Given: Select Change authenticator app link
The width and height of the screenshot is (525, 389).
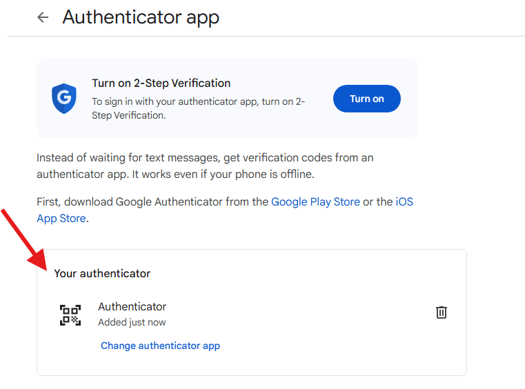Looking at the screenshot, I should 160,346.
